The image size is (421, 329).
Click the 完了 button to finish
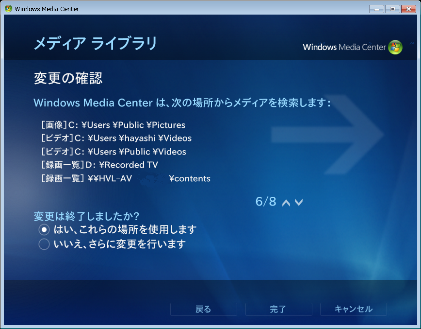pos(278,309)
